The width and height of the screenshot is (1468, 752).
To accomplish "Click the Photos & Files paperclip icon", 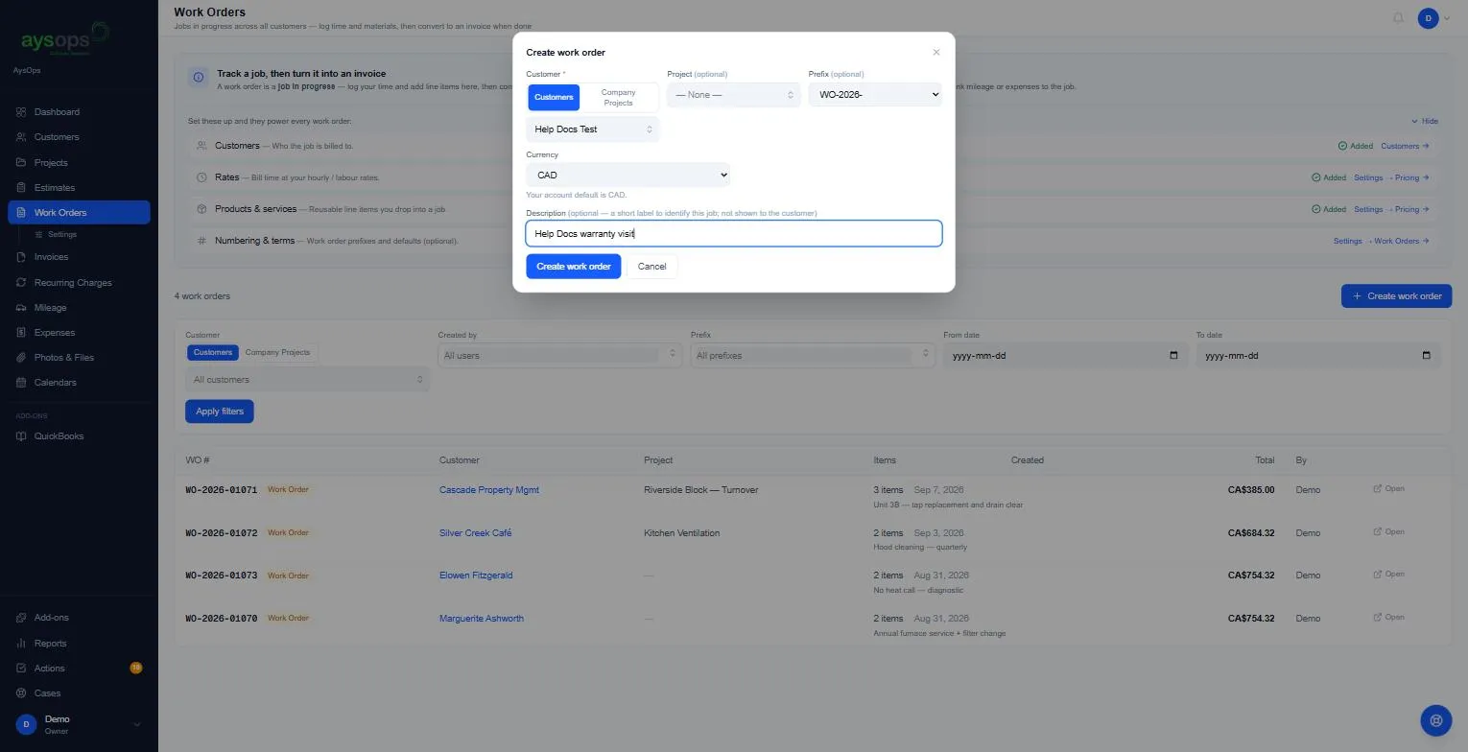I will (21, 358).
